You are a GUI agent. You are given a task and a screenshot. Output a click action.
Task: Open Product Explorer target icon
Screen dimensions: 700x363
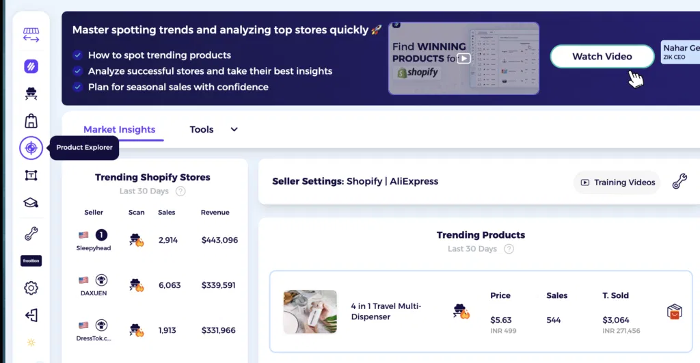tap(31, 148)
